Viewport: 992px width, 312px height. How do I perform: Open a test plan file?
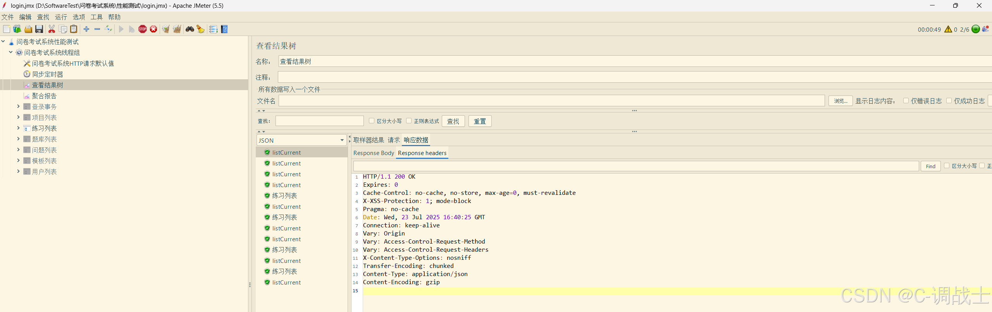coord(28,29)
